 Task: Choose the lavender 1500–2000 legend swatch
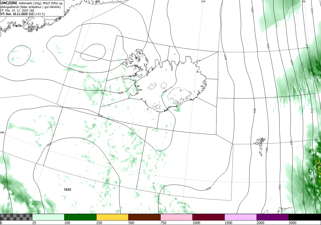[x=241, y=217]
